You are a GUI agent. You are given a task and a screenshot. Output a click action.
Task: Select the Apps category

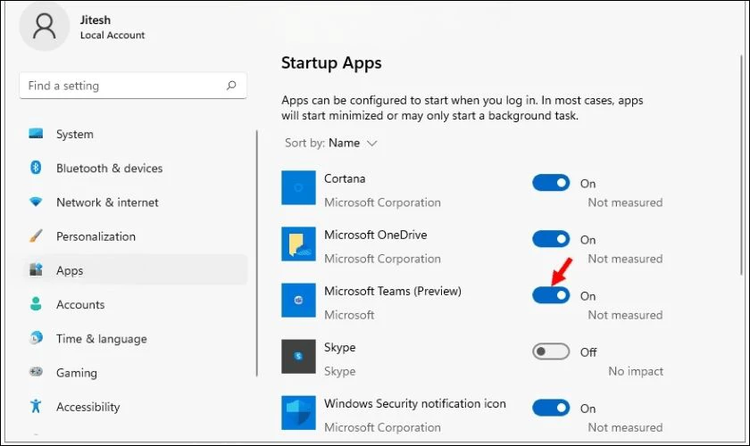tap(136, 270)
